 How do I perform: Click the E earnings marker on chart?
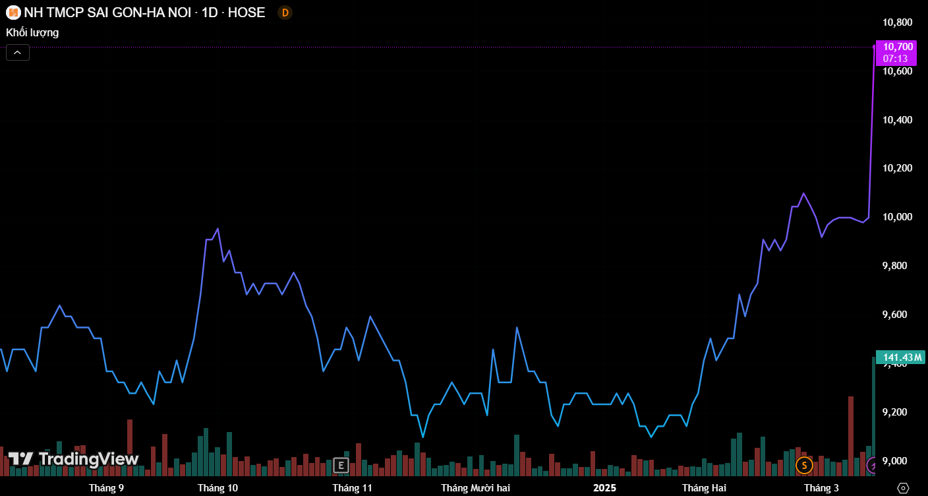(340, 465)
